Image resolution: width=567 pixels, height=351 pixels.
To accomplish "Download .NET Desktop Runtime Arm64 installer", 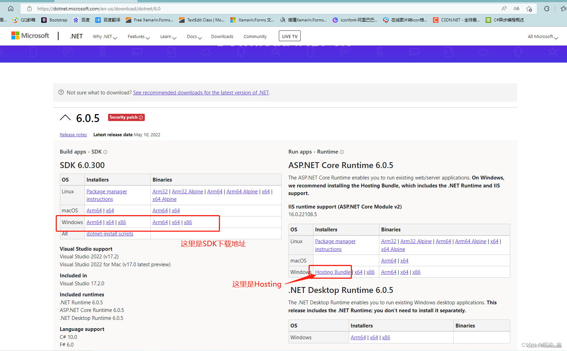I will 358,338.
